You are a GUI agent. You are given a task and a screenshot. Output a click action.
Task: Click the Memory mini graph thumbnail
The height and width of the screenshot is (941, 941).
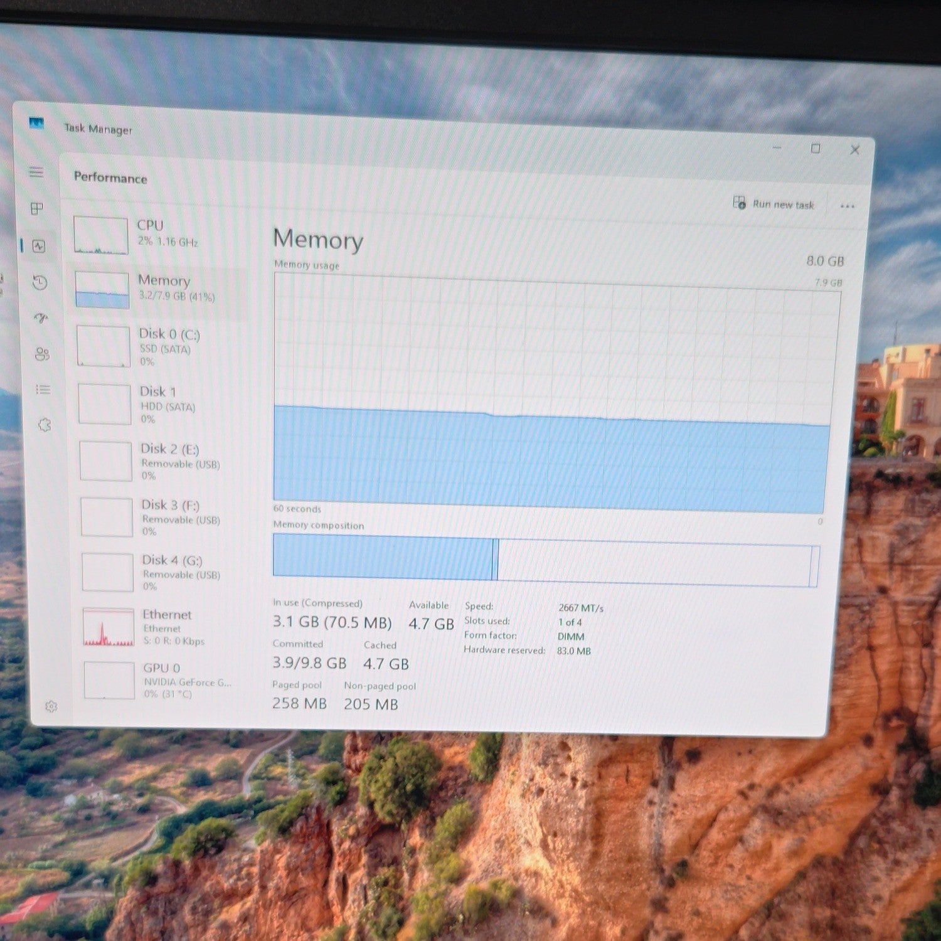pyautogui.click(x=102, y=290)
